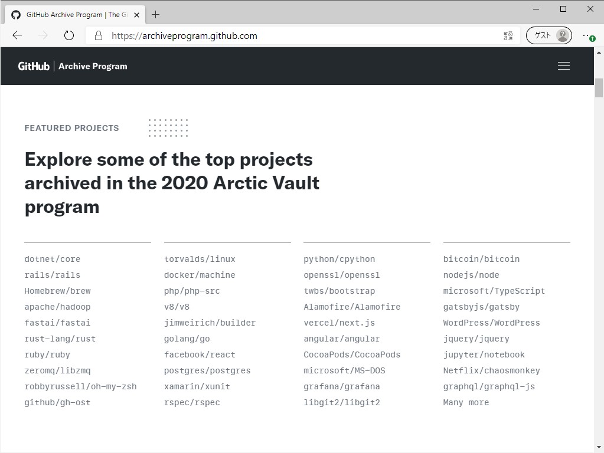Click the GitHub Archive Program logo
This screenshot has width=604, height=453.
click(72, 65)
